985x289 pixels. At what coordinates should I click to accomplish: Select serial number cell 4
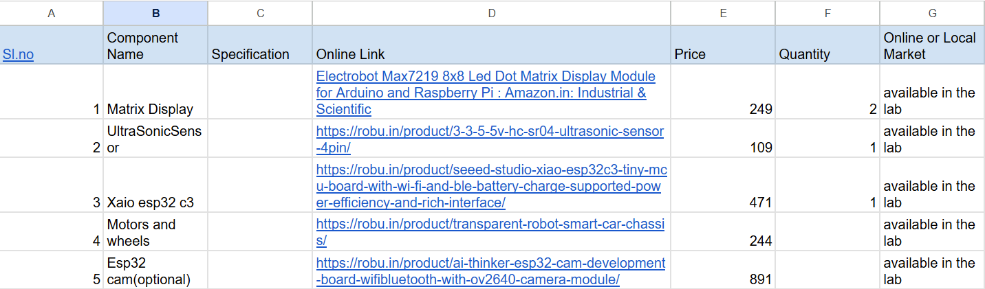coord(52,232)
